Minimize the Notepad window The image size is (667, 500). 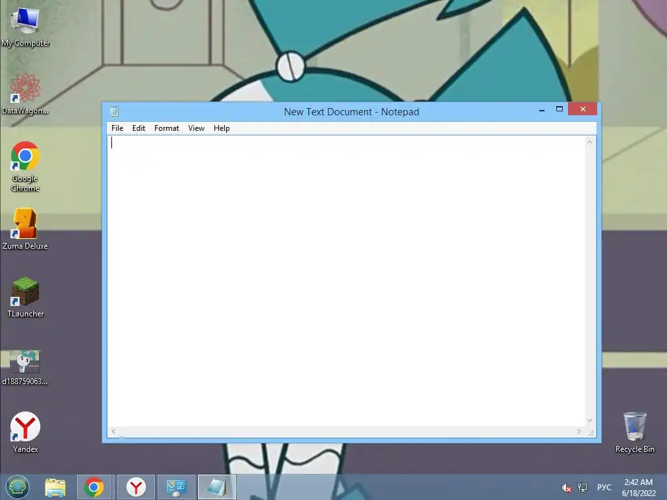click(541, 109)
